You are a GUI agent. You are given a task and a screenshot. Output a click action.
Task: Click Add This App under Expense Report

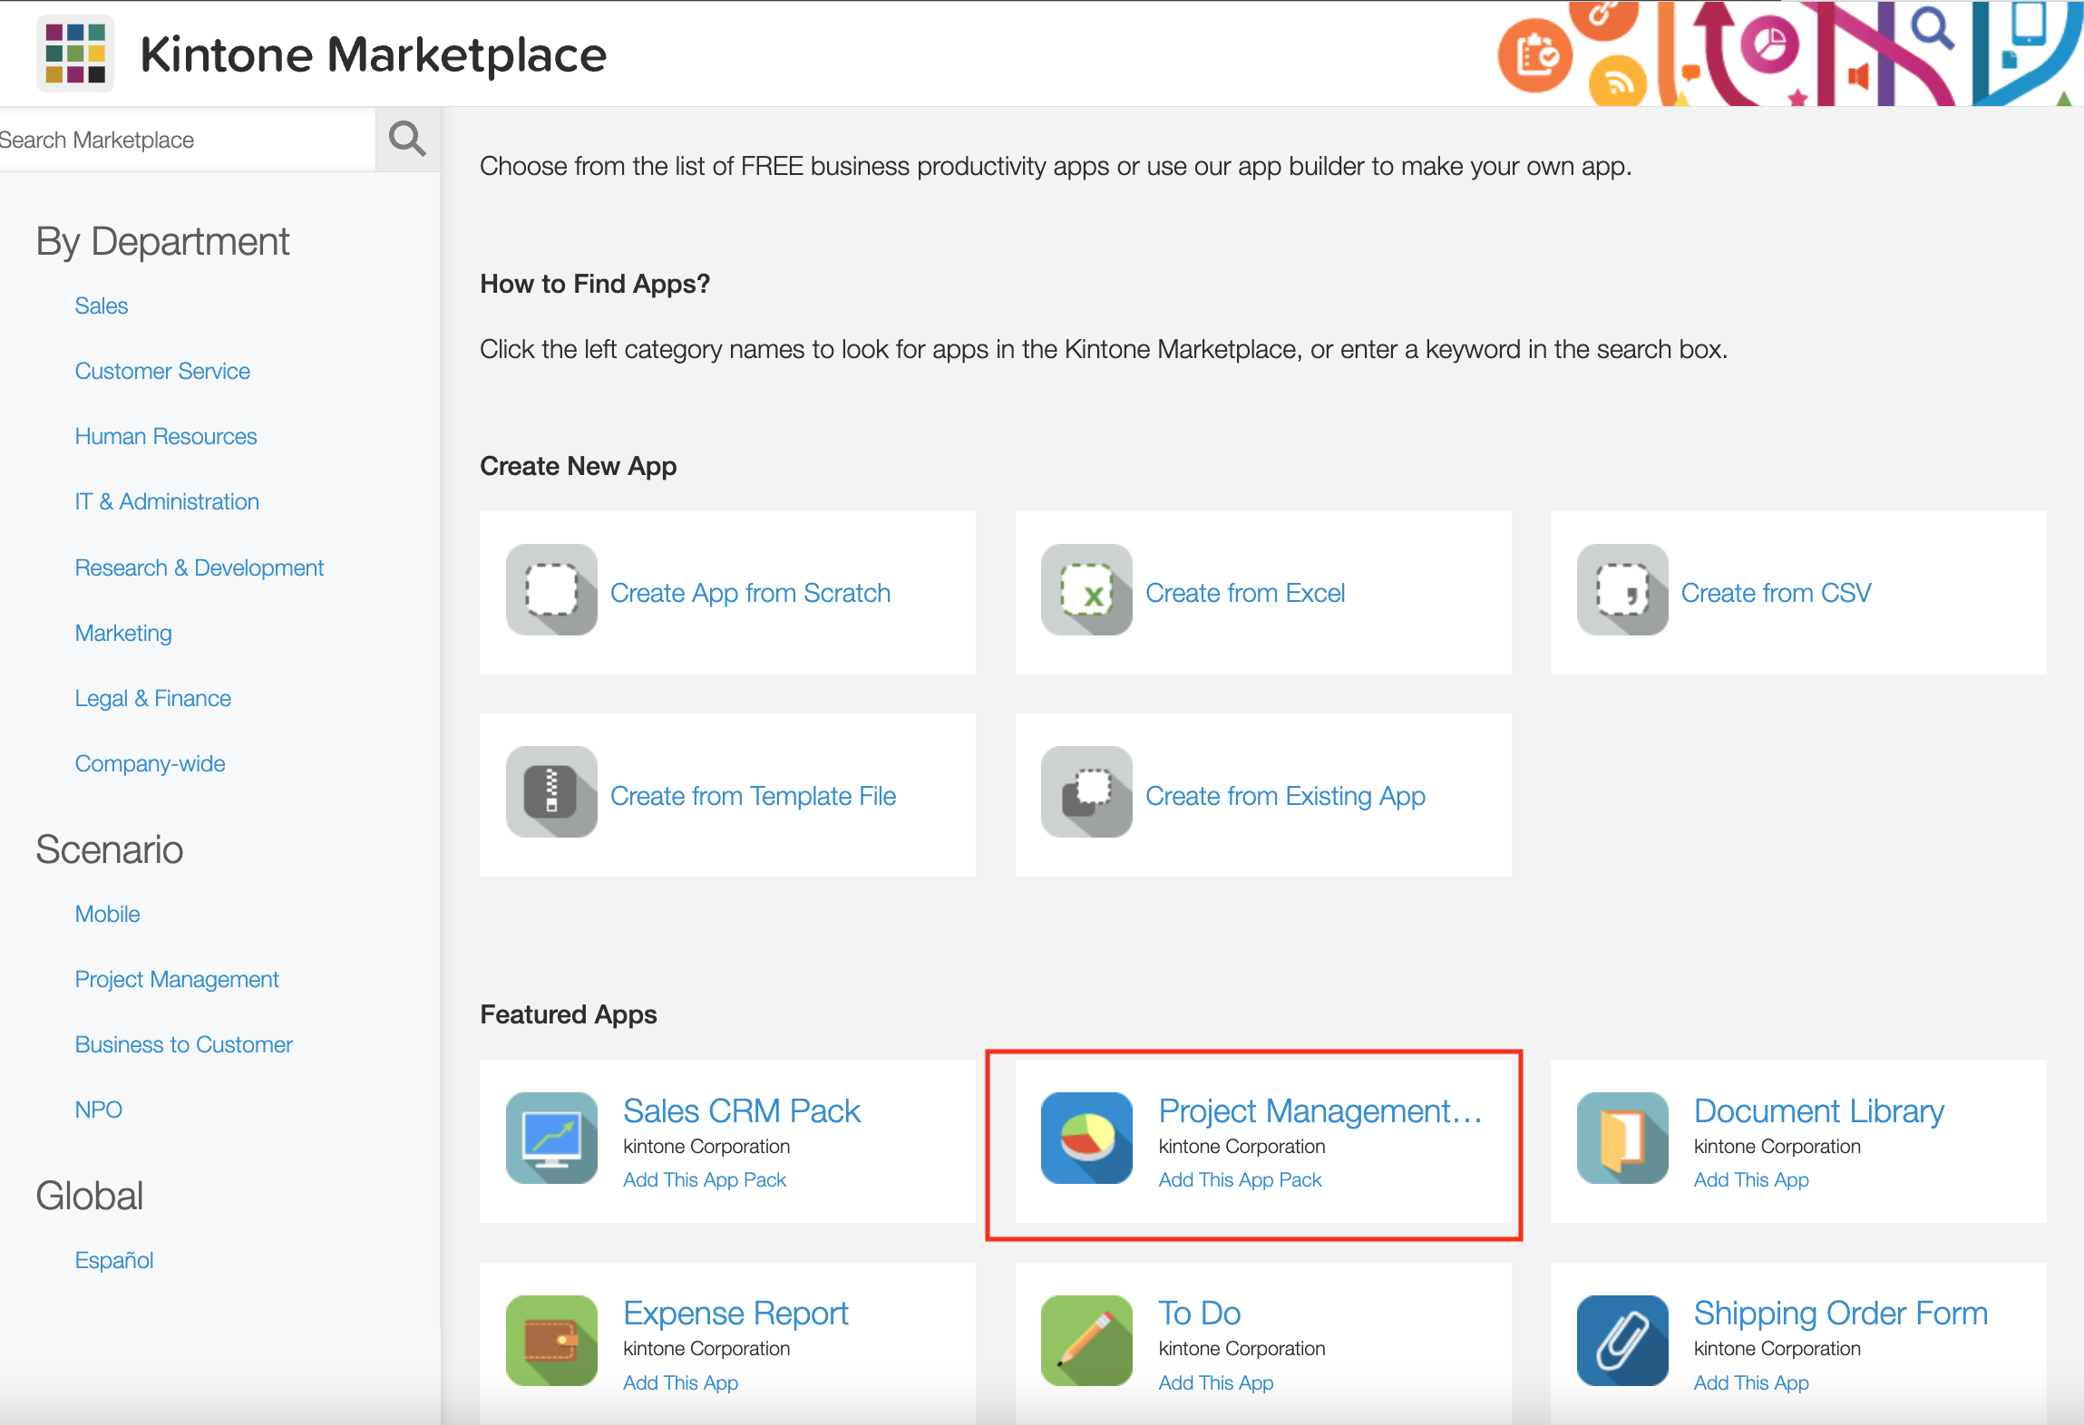click(x=680, y=1382)
